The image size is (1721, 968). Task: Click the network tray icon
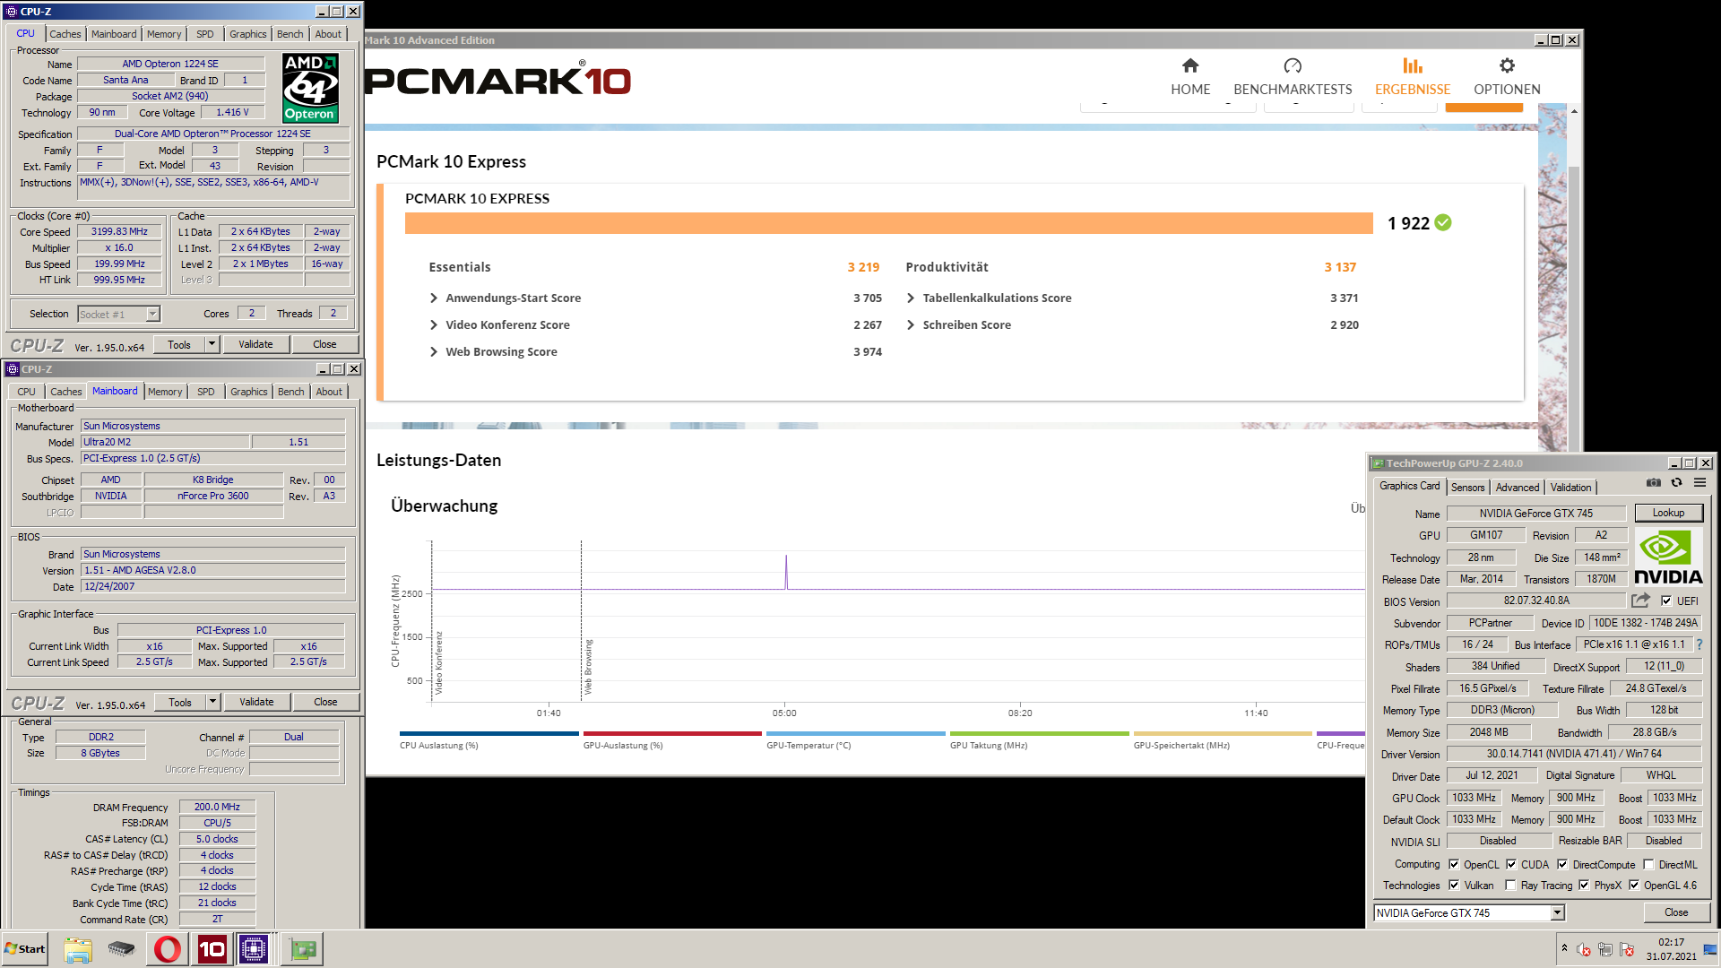[1604, 949]
